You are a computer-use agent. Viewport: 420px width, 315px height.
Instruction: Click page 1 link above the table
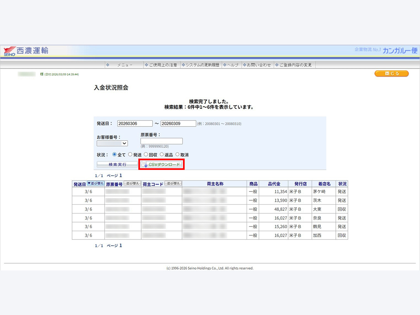click(120, 176)
